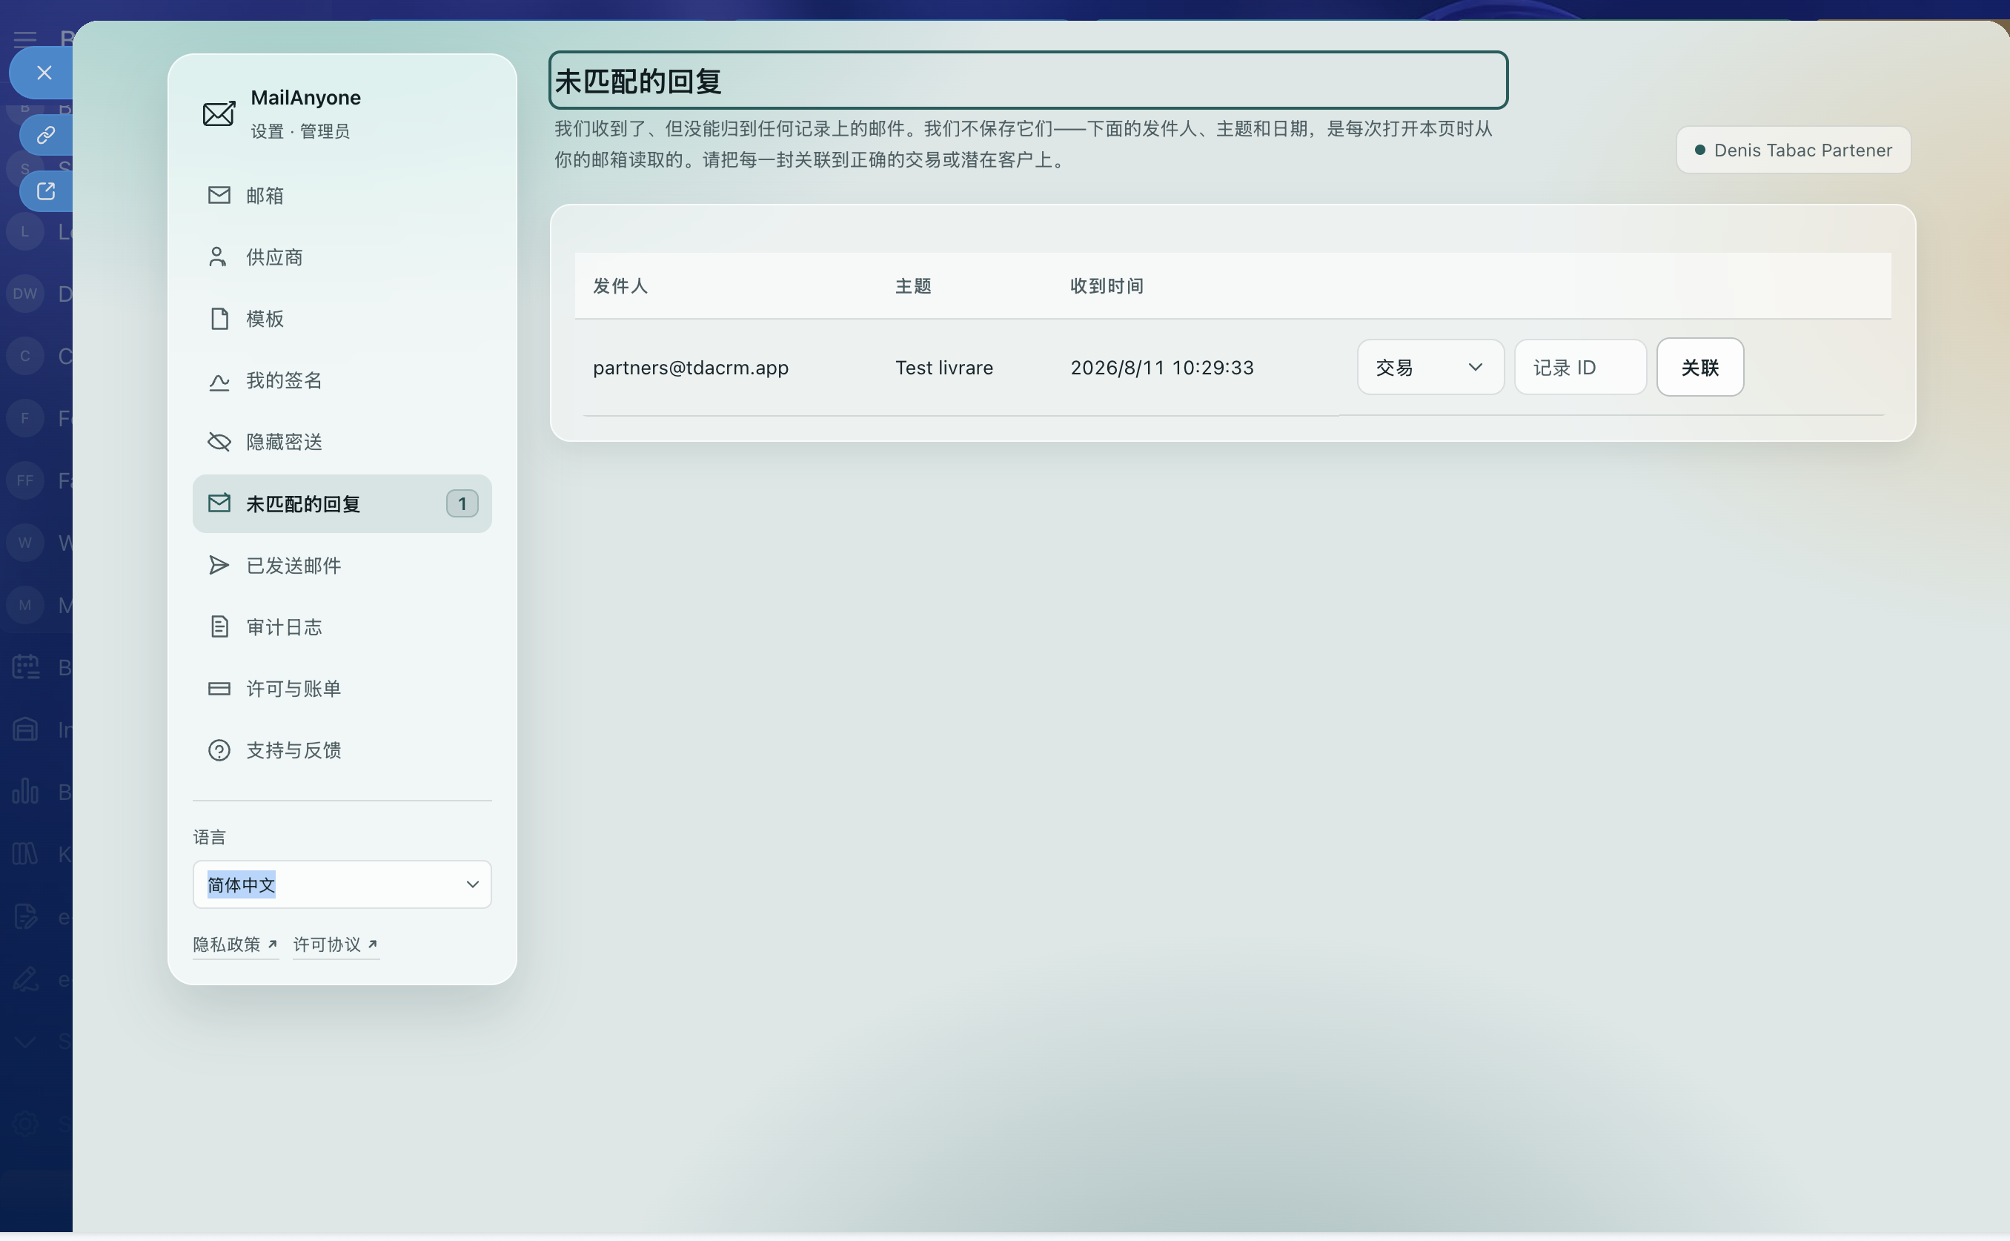Screen dimensions: 2010x1241
Task: Click the Denis Tabac Partener badge
Action: pyautogui.click(x=1794, y=150)
